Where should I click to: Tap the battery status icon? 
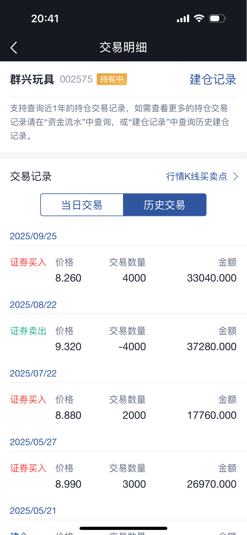tap(217, 19)
